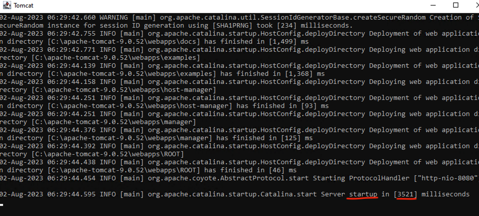479x216 pixels.
Task: Select timestamp 06:29:42.660 in the log
Action: 71,18
